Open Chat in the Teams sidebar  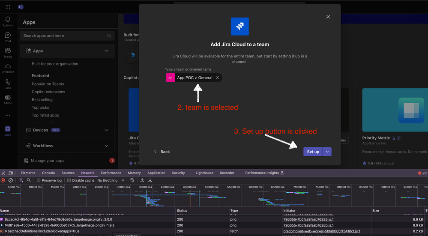pos(8,37)
